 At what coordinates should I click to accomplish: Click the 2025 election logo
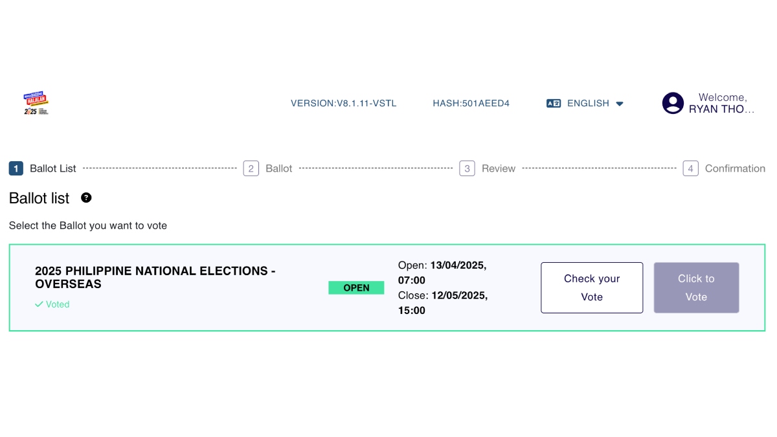click(36, 104)
